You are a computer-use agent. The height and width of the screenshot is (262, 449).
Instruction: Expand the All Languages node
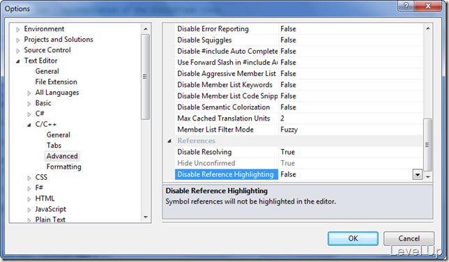[29, 93]
